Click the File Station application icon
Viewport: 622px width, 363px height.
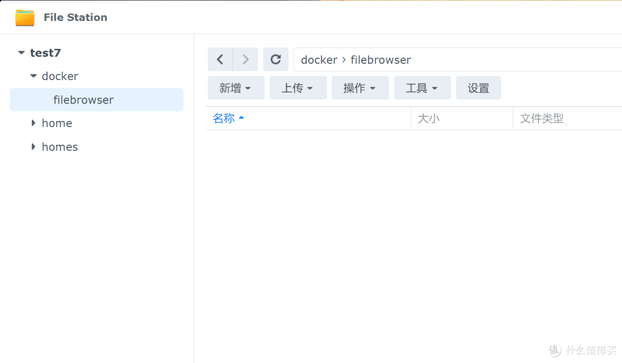tap(24, 17)
